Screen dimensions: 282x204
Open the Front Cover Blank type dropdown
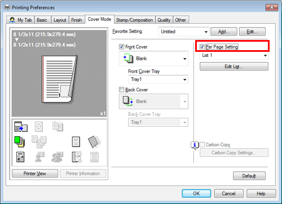point(153,59)
